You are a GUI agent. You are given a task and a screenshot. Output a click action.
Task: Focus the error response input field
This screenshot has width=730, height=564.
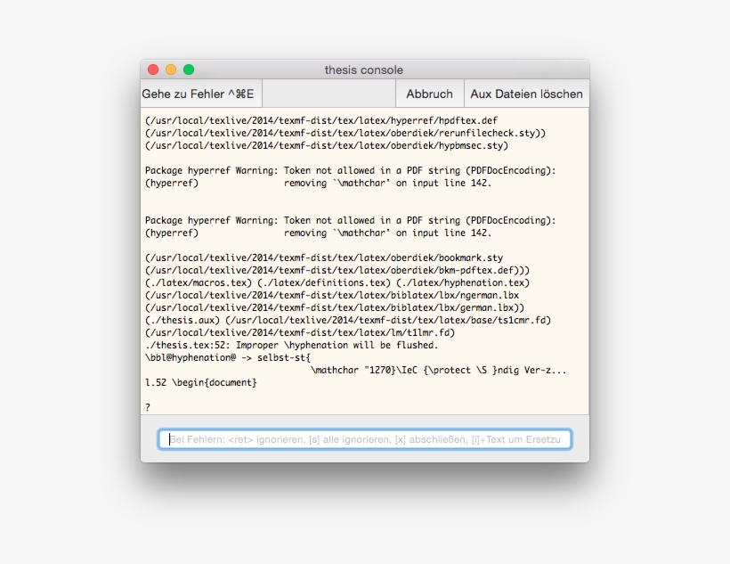click(365, 439)
